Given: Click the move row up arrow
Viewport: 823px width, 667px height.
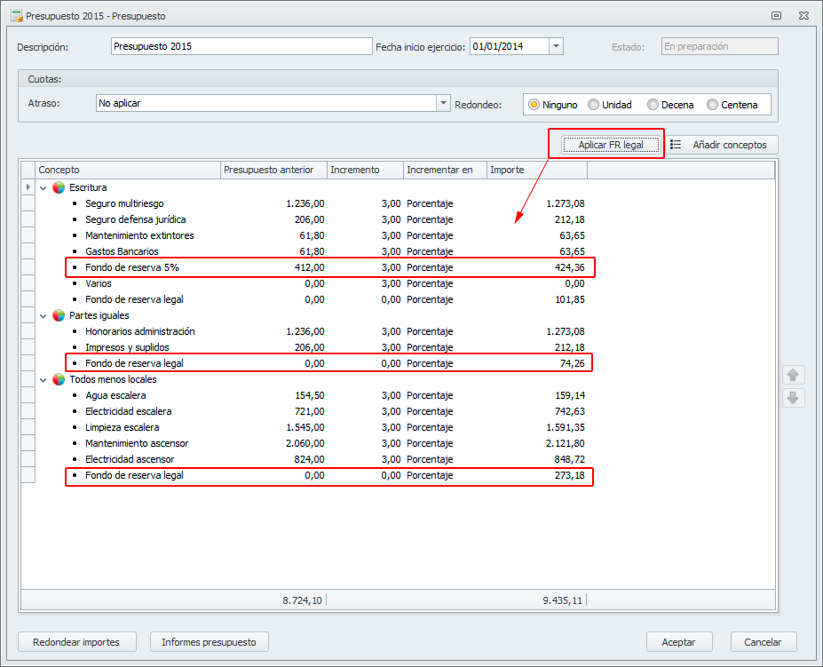Looking at the screenshot, I should tap(793, 376).
